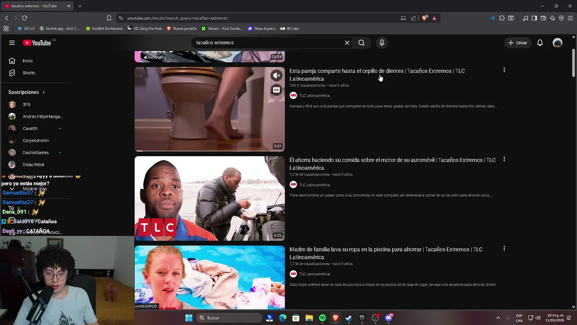Viewport: 577px width, 325px height.
Task: Open Discord from the taskbar
Action: click(x=389, y=318)
